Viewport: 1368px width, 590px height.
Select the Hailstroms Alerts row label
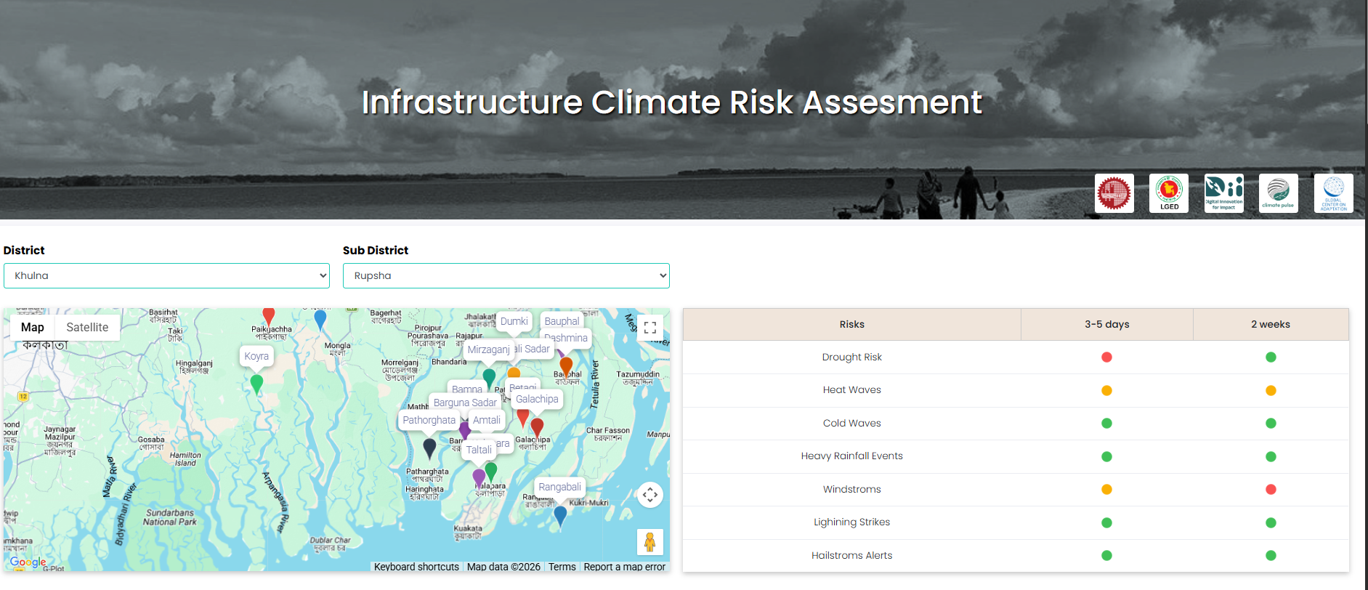[x=851, y=555]
